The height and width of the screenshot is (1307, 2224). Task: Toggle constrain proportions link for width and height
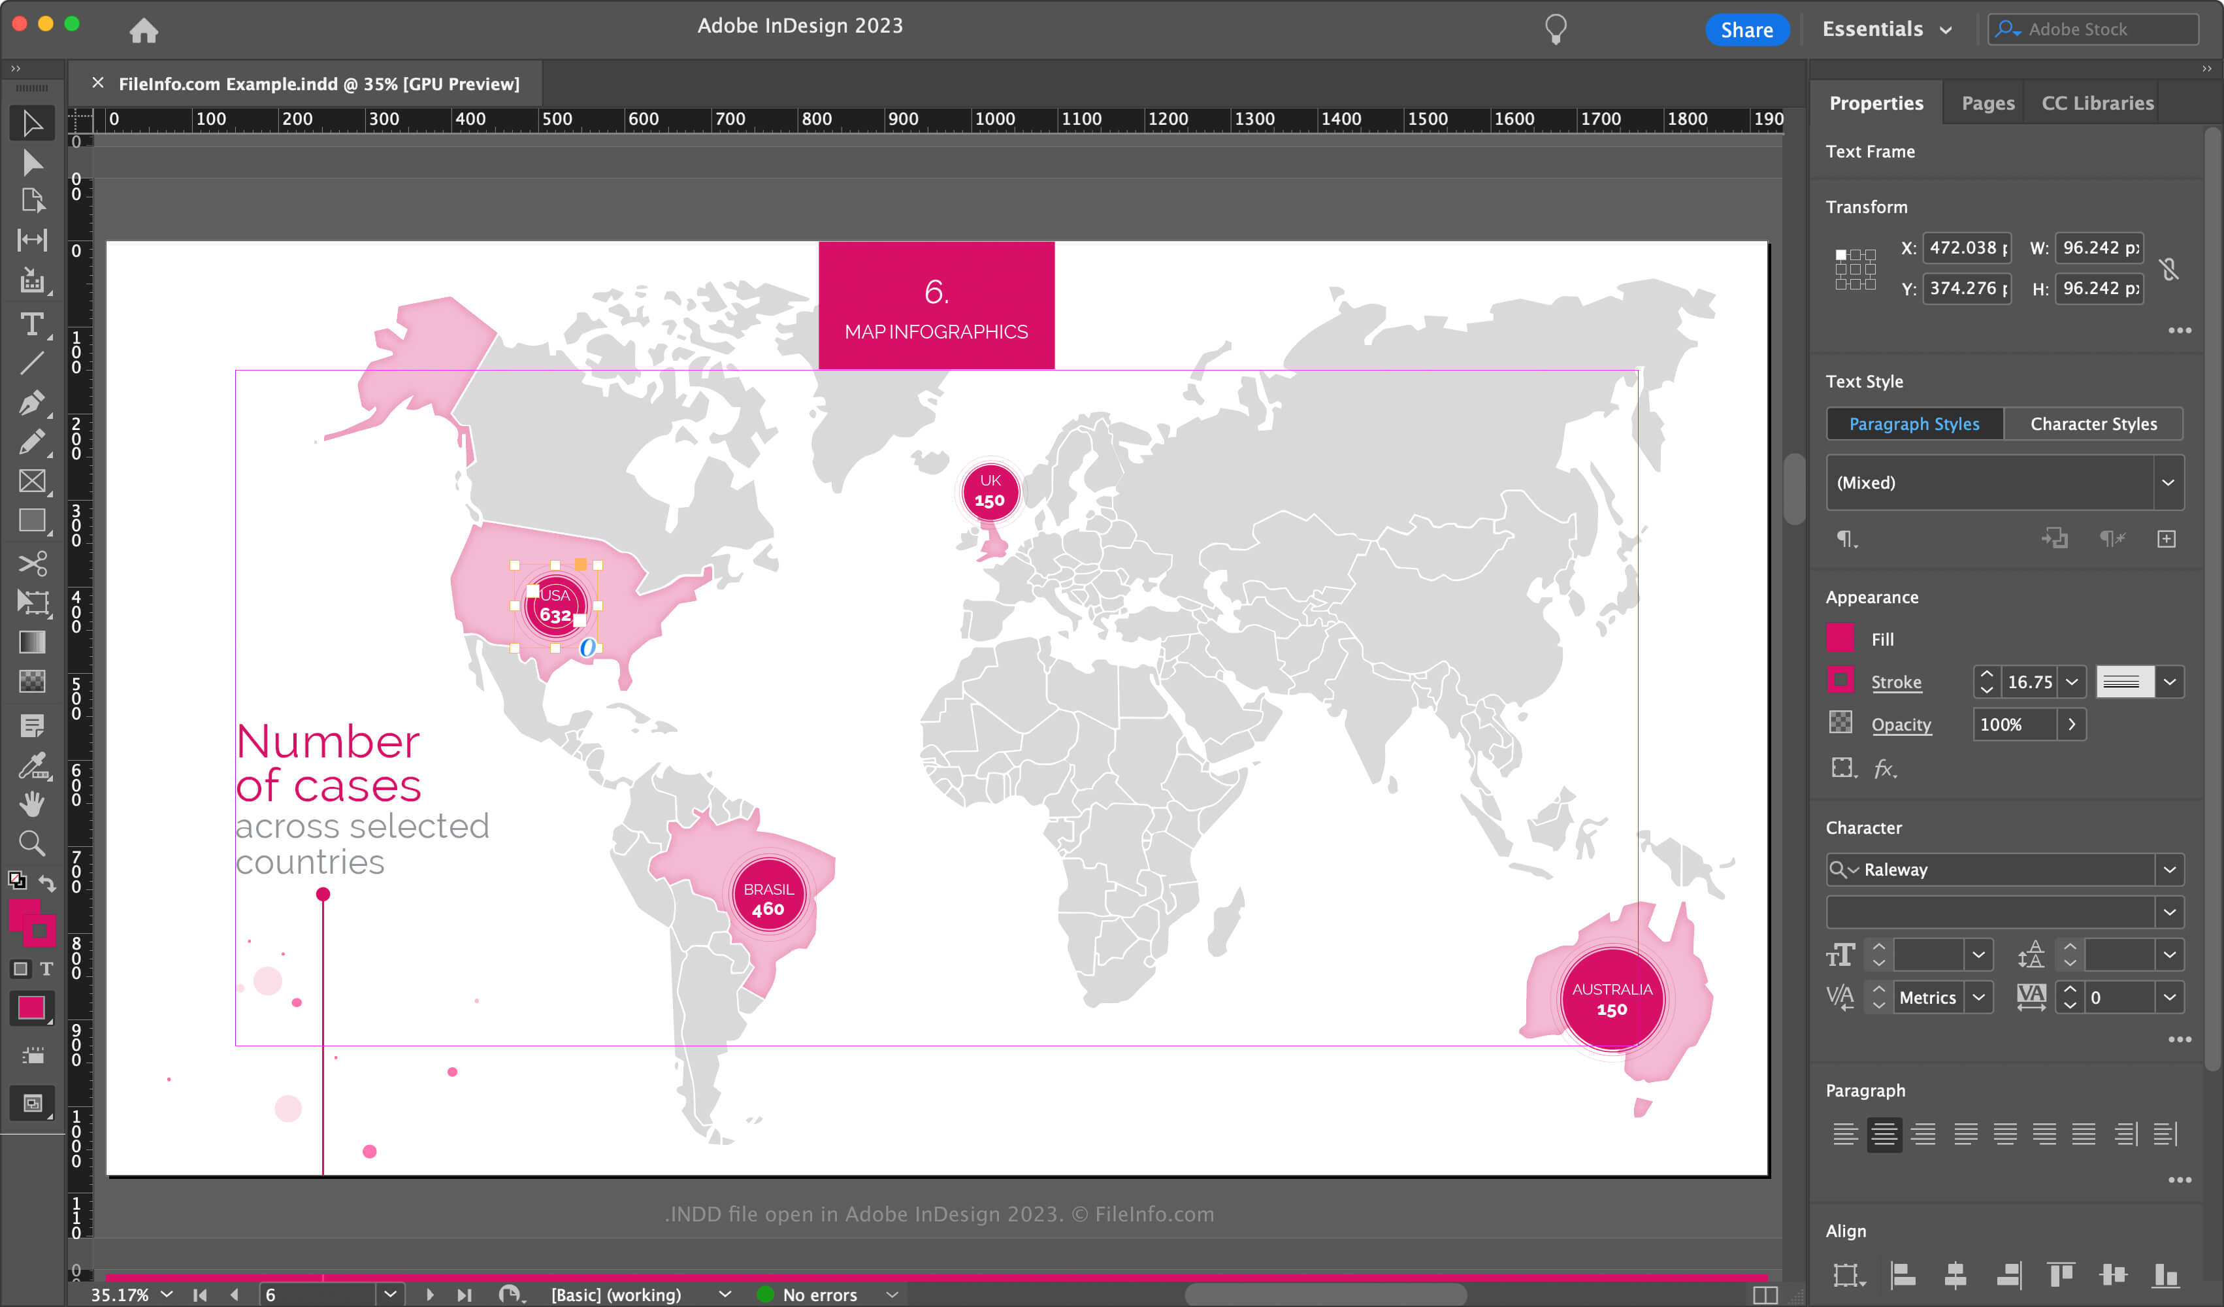[2168, 269]
